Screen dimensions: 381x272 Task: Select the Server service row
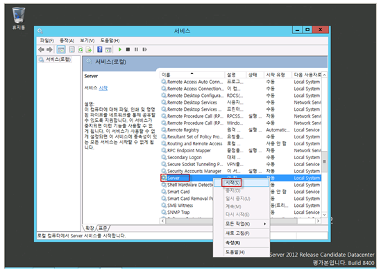click(x=241, y=178)
